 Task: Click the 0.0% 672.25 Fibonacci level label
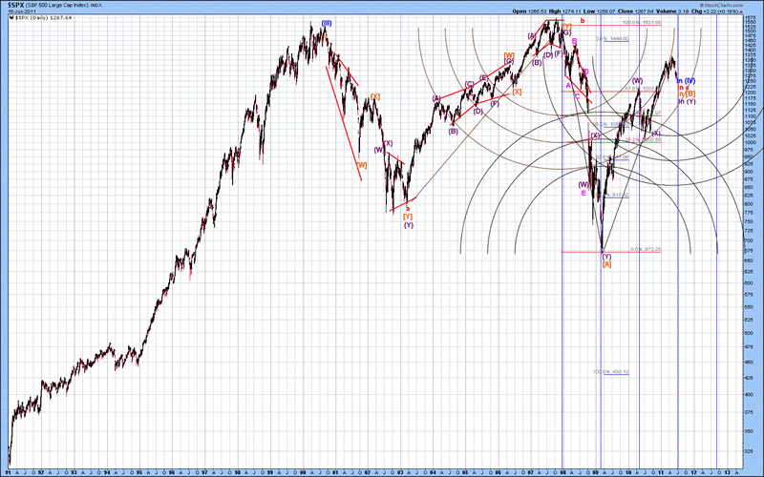tap(645, 250)
